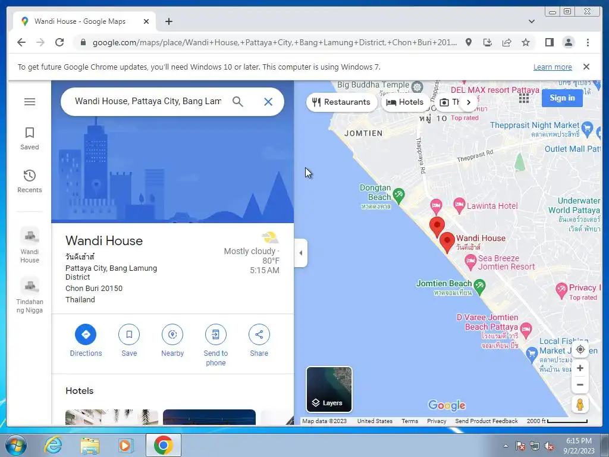Open the taskbar clock
This screenshot has height=457, width=609.
tap(579, 445)
